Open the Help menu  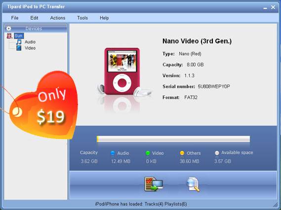(x=104, y=18)
